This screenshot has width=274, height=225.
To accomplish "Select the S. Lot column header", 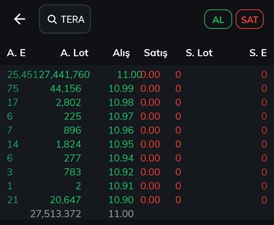I will pos(199,53).
